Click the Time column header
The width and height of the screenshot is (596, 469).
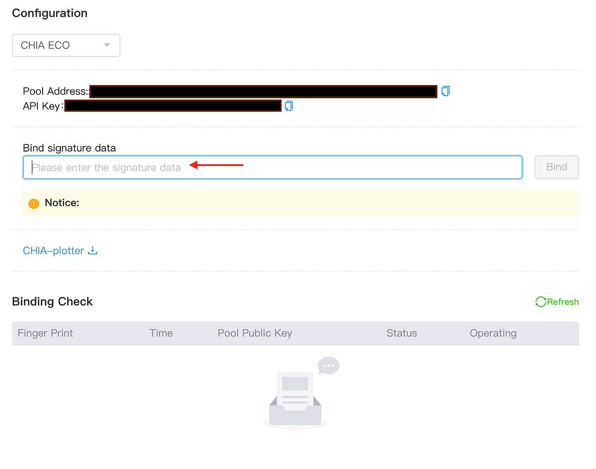[161, 333]
